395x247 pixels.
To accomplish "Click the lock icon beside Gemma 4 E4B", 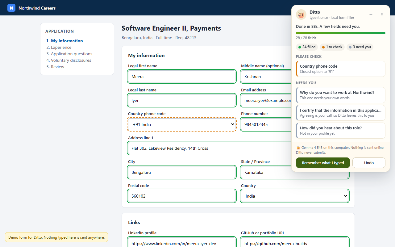I will click(298, 148).
